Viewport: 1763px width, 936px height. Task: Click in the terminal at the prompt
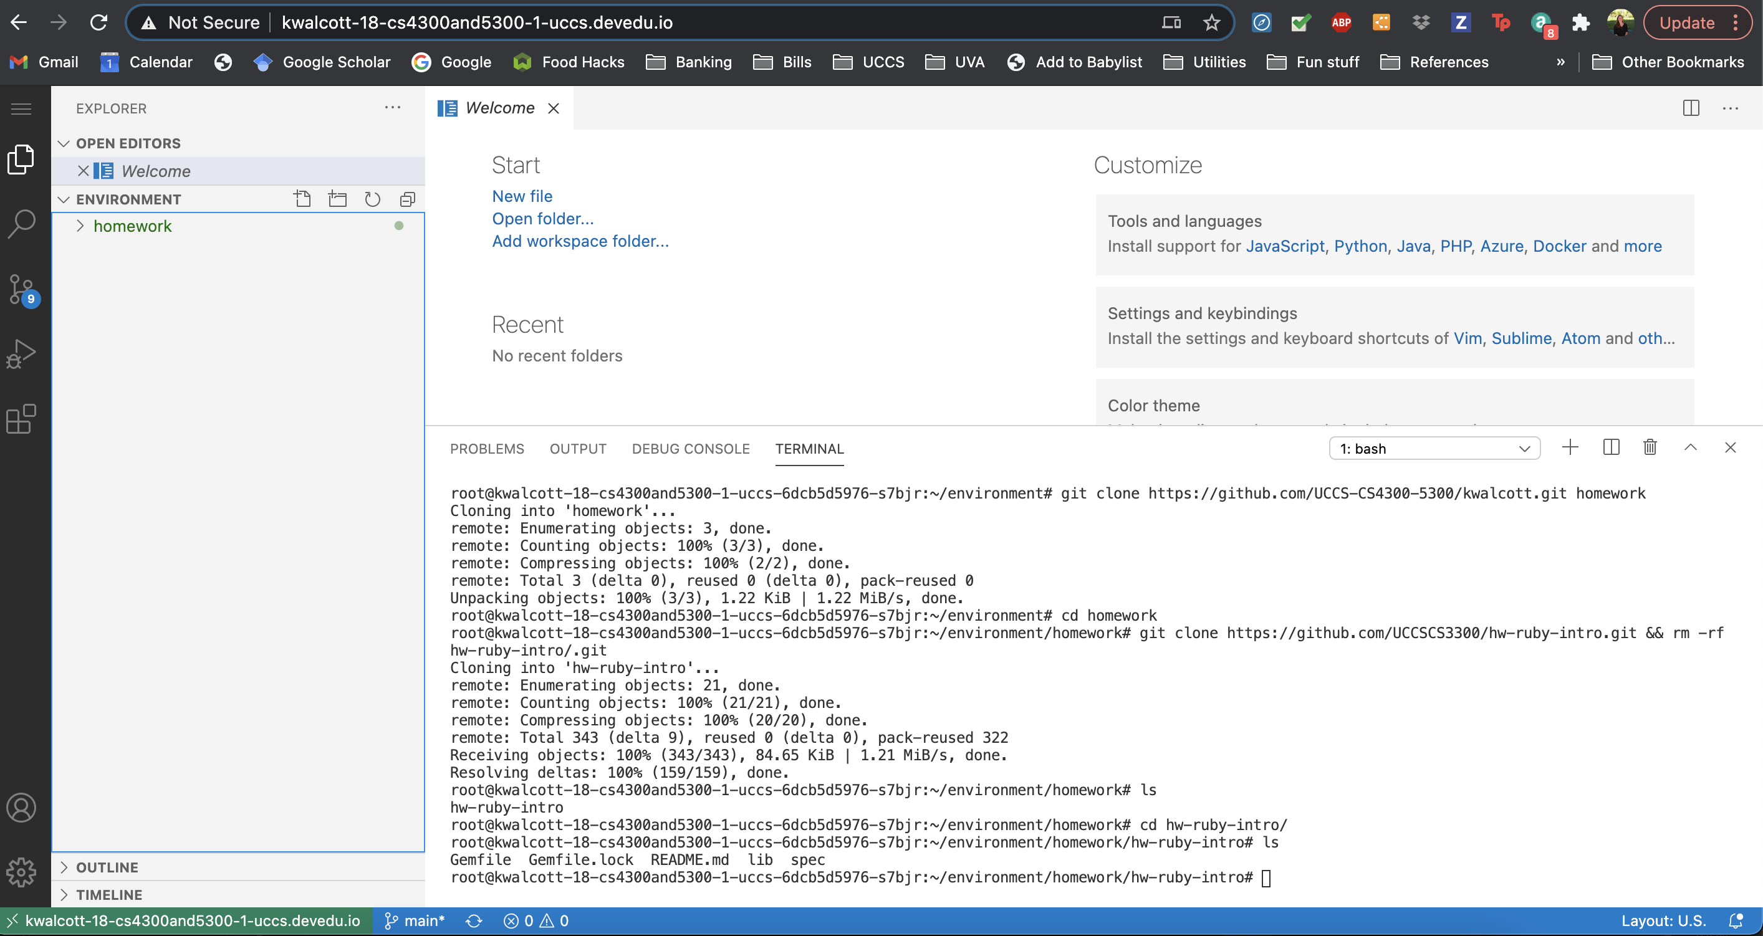point(1266,878)
